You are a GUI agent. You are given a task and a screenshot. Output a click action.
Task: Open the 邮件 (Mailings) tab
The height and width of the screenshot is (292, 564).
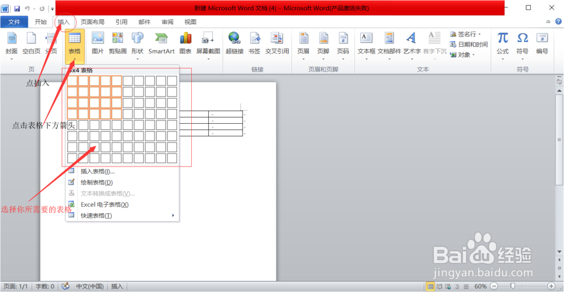(x=144, y=22)
